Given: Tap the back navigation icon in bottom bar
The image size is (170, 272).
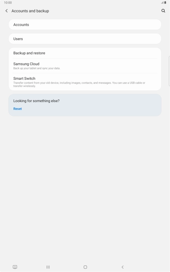Looking at the screenshot, I should (123, 267).
